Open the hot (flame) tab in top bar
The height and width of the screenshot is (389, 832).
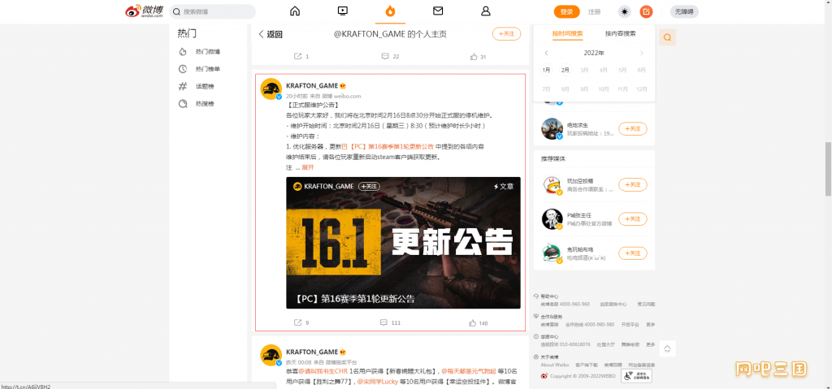[x=390, y=11]
